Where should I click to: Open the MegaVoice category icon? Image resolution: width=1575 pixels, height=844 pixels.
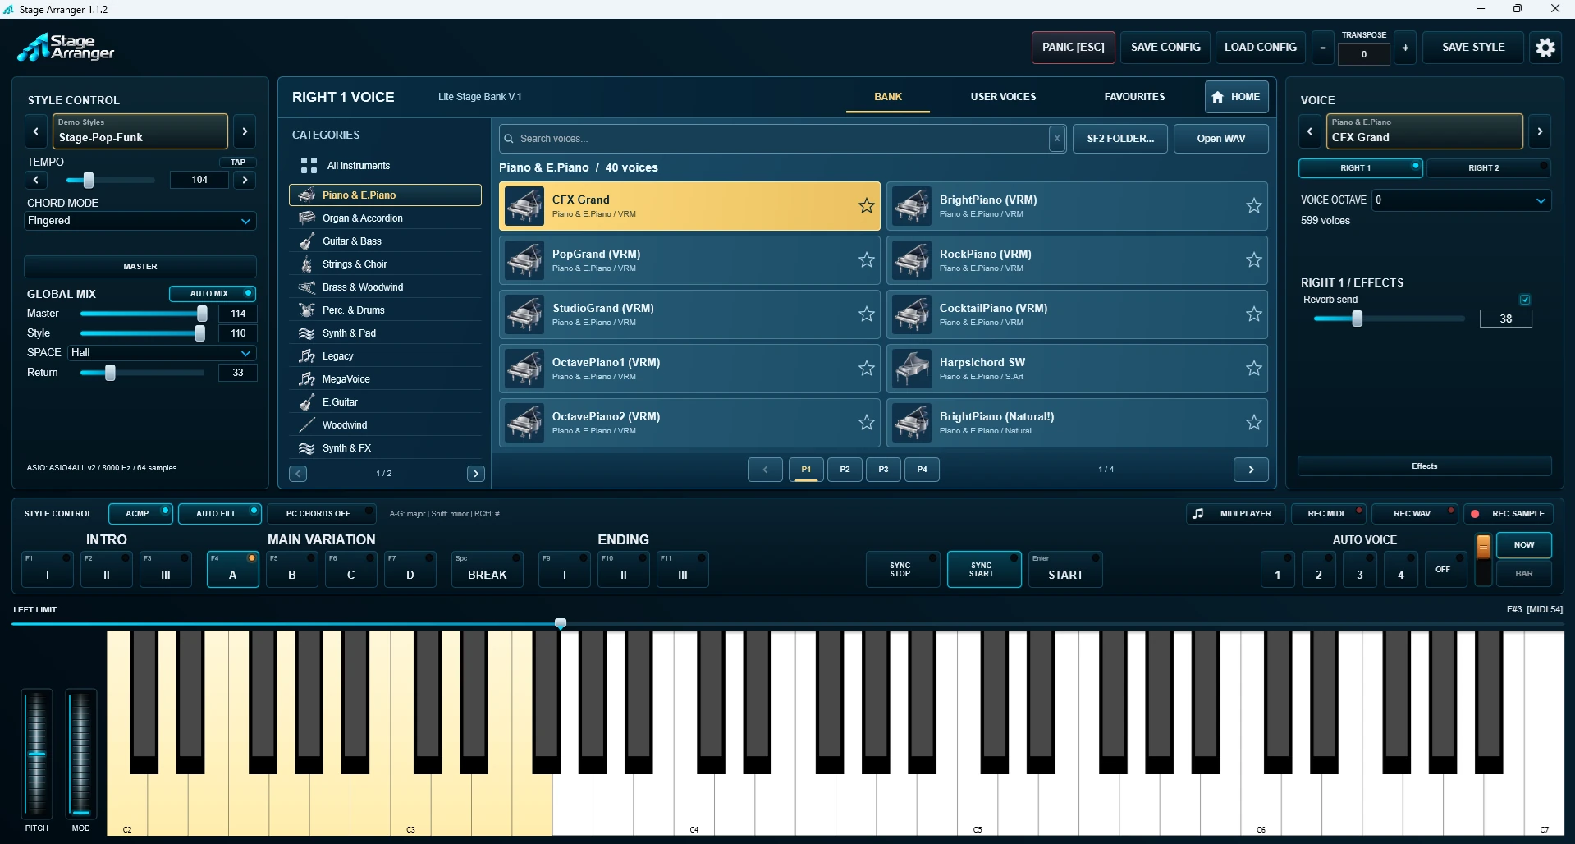[307, 379]
